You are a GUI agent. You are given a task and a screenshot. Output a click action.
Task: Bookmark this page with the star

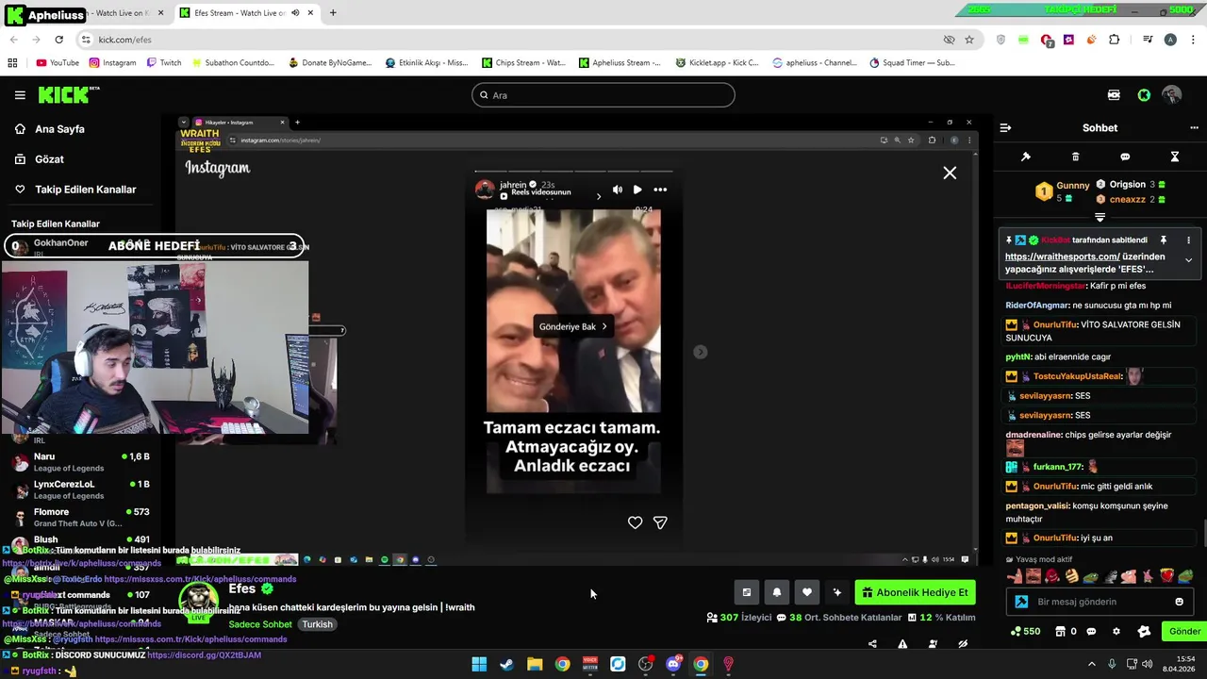(x=969, y=40)
